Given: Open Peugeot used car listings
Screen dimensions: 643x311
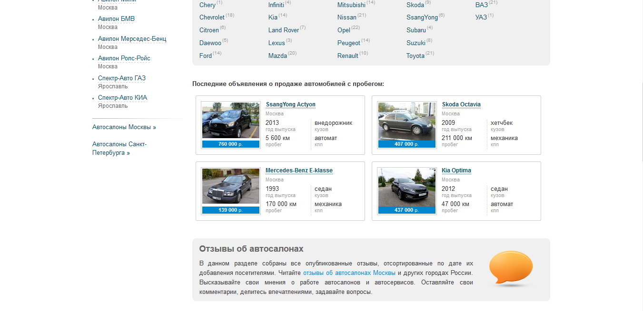Looking at the screenshot, I should [x=349, y=43].
